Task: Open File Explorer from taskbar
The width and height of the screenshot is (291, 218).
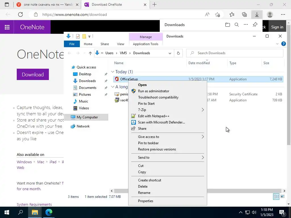Action: (x=35, y=212)
